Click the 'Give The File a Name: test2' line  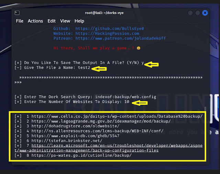(52, 67)
